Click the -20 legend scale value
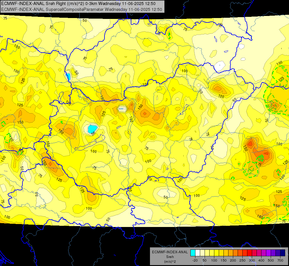The width and height of the screenshot is (289, 266). (195, 260)
